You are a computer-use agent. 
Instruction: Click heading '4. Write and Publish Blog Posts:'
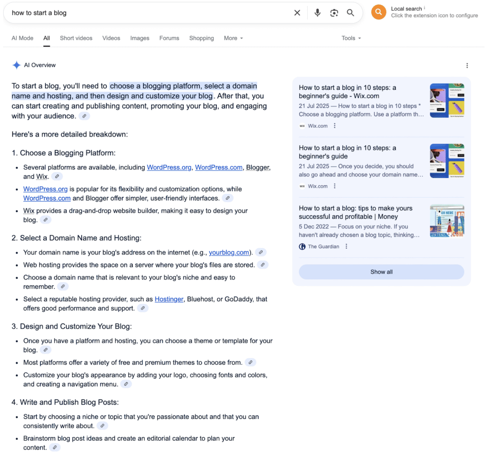coord(65,402)
